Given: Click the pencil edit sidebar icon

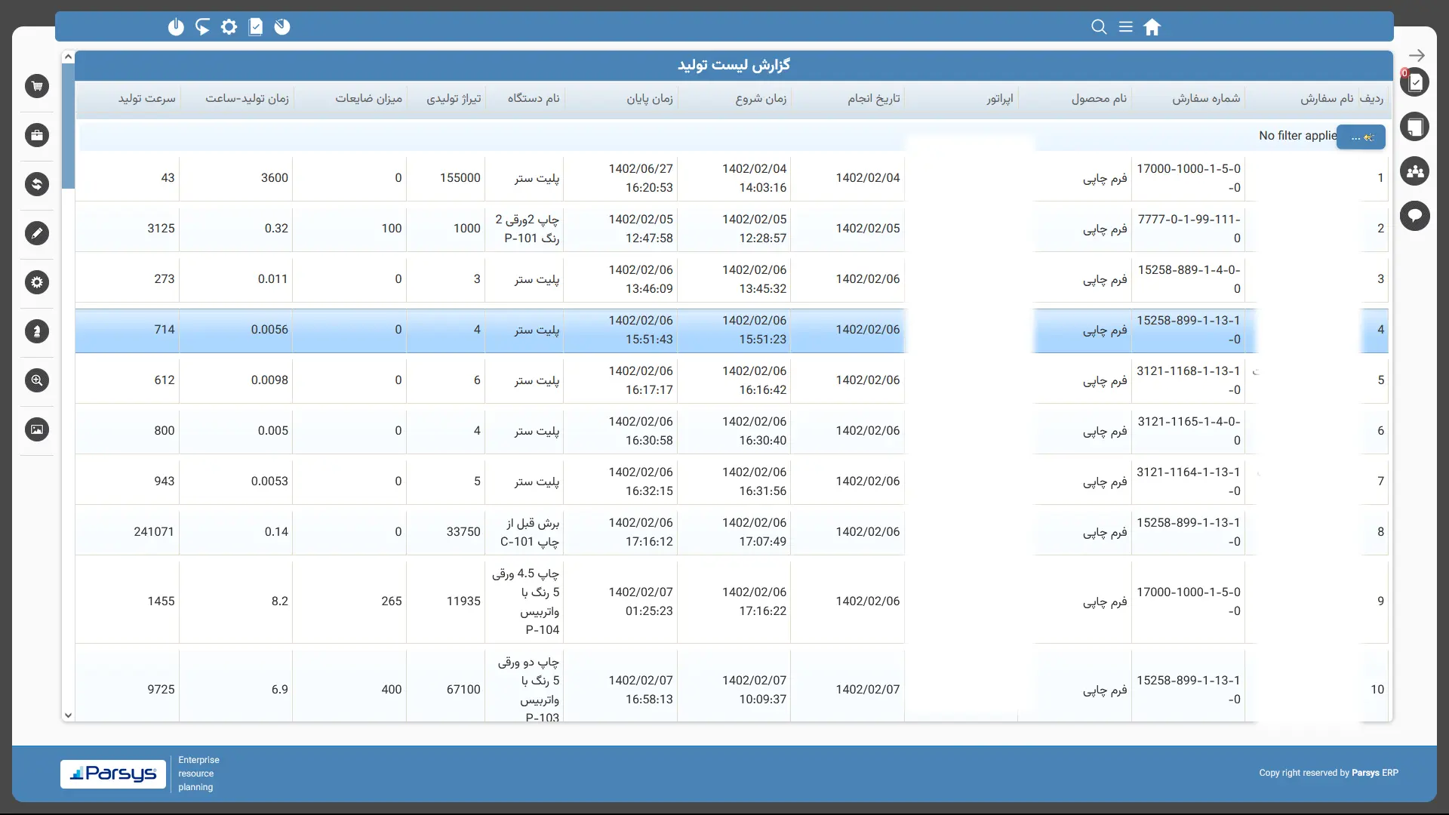Looking at the screenshot, I should point(37,233).
